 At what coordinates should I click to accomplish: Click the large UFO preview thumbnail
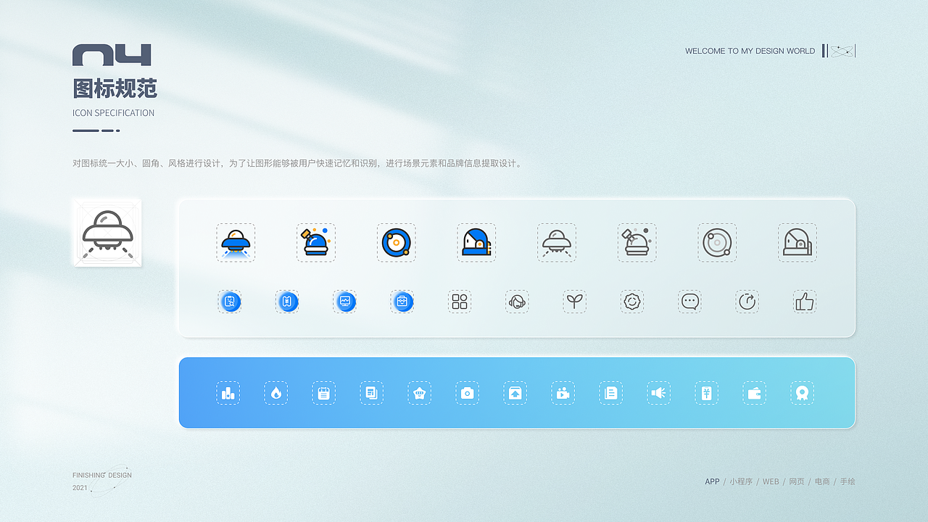107,233
